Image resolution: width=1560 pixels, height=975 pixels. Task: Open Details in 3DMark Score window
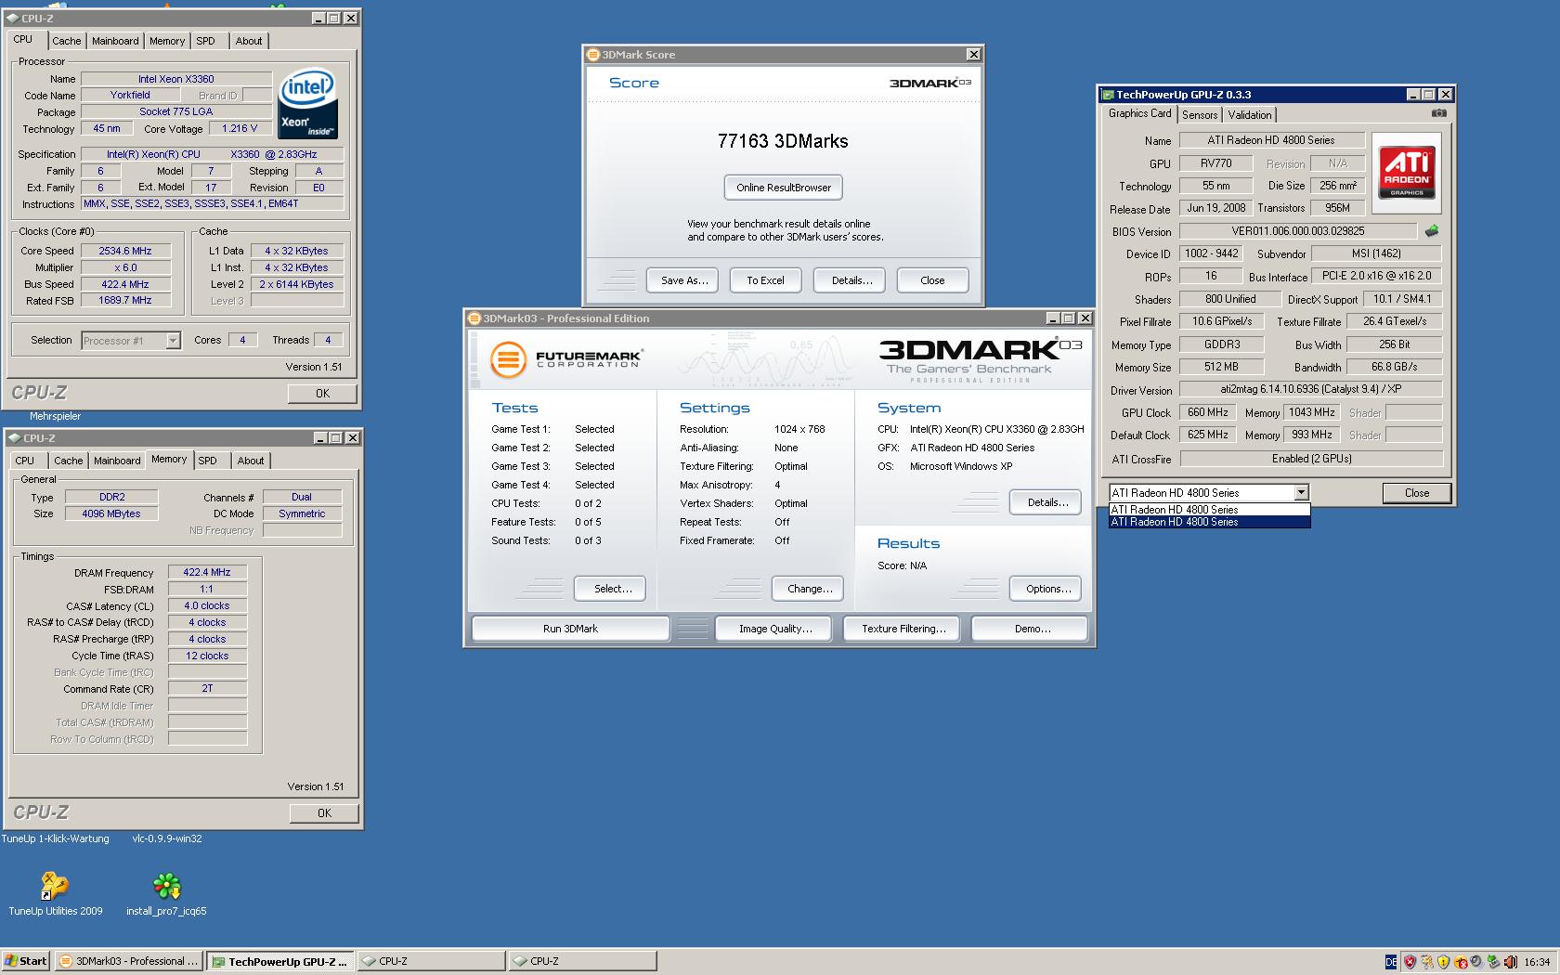point(851,280)
